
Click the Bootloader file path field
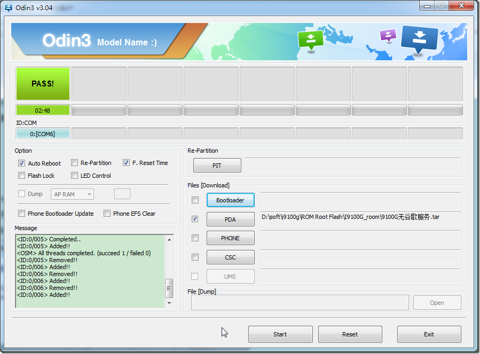click(360, 200)
